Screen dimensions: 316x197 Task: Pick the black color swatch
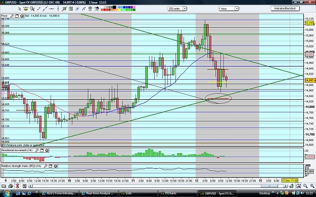click(114, 8)
